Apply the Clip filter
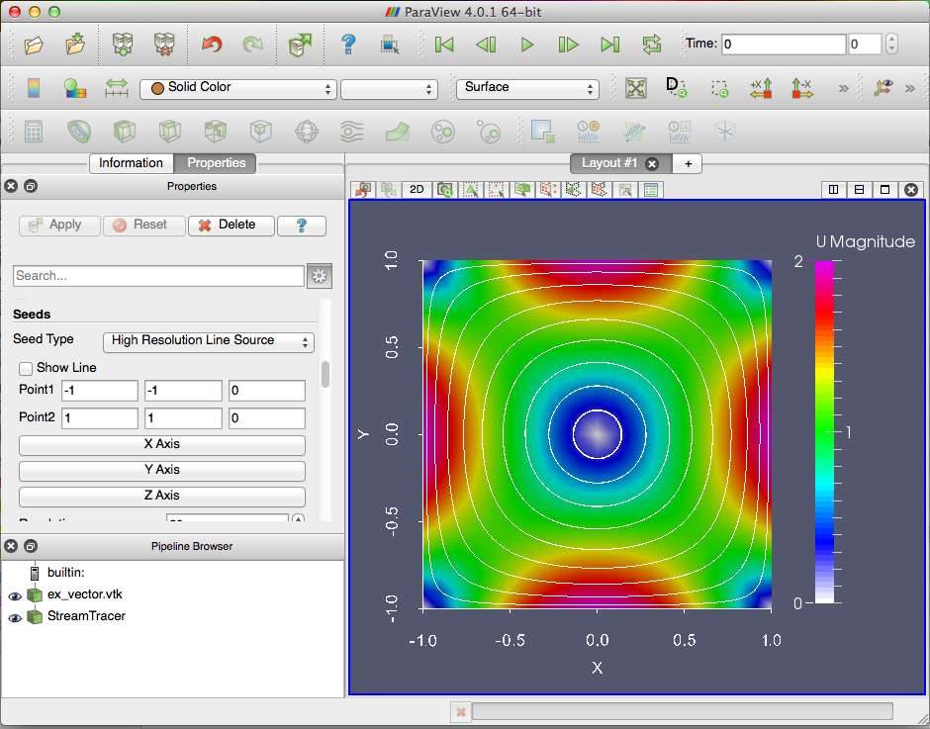 point(123,132)
